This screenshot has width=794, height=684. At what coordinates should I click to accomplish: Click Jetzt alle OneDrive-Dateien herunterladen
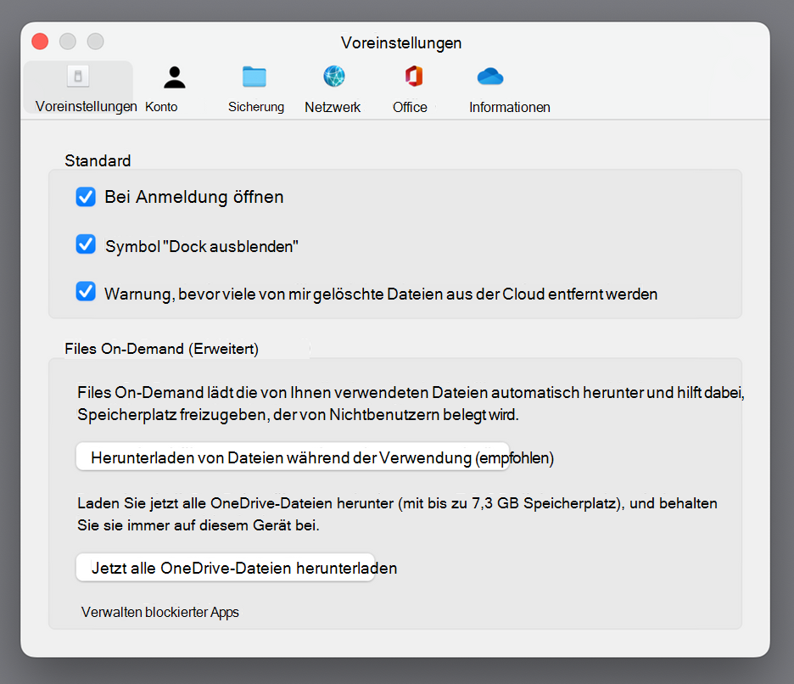(x=226, y=568)
